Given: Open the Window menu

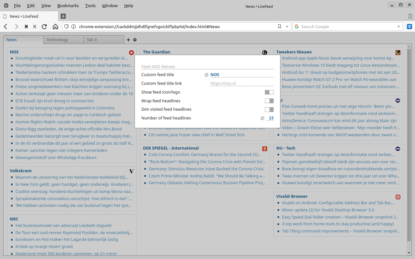Looking at the screenshot, I should pos(110,6).
